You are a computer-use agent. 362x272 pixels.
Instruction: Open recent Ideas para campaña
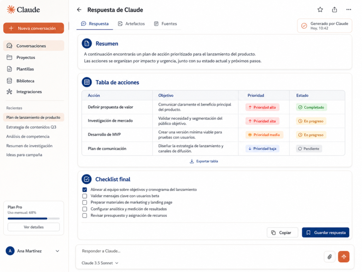pyautogui.click(x=24, y=155)
